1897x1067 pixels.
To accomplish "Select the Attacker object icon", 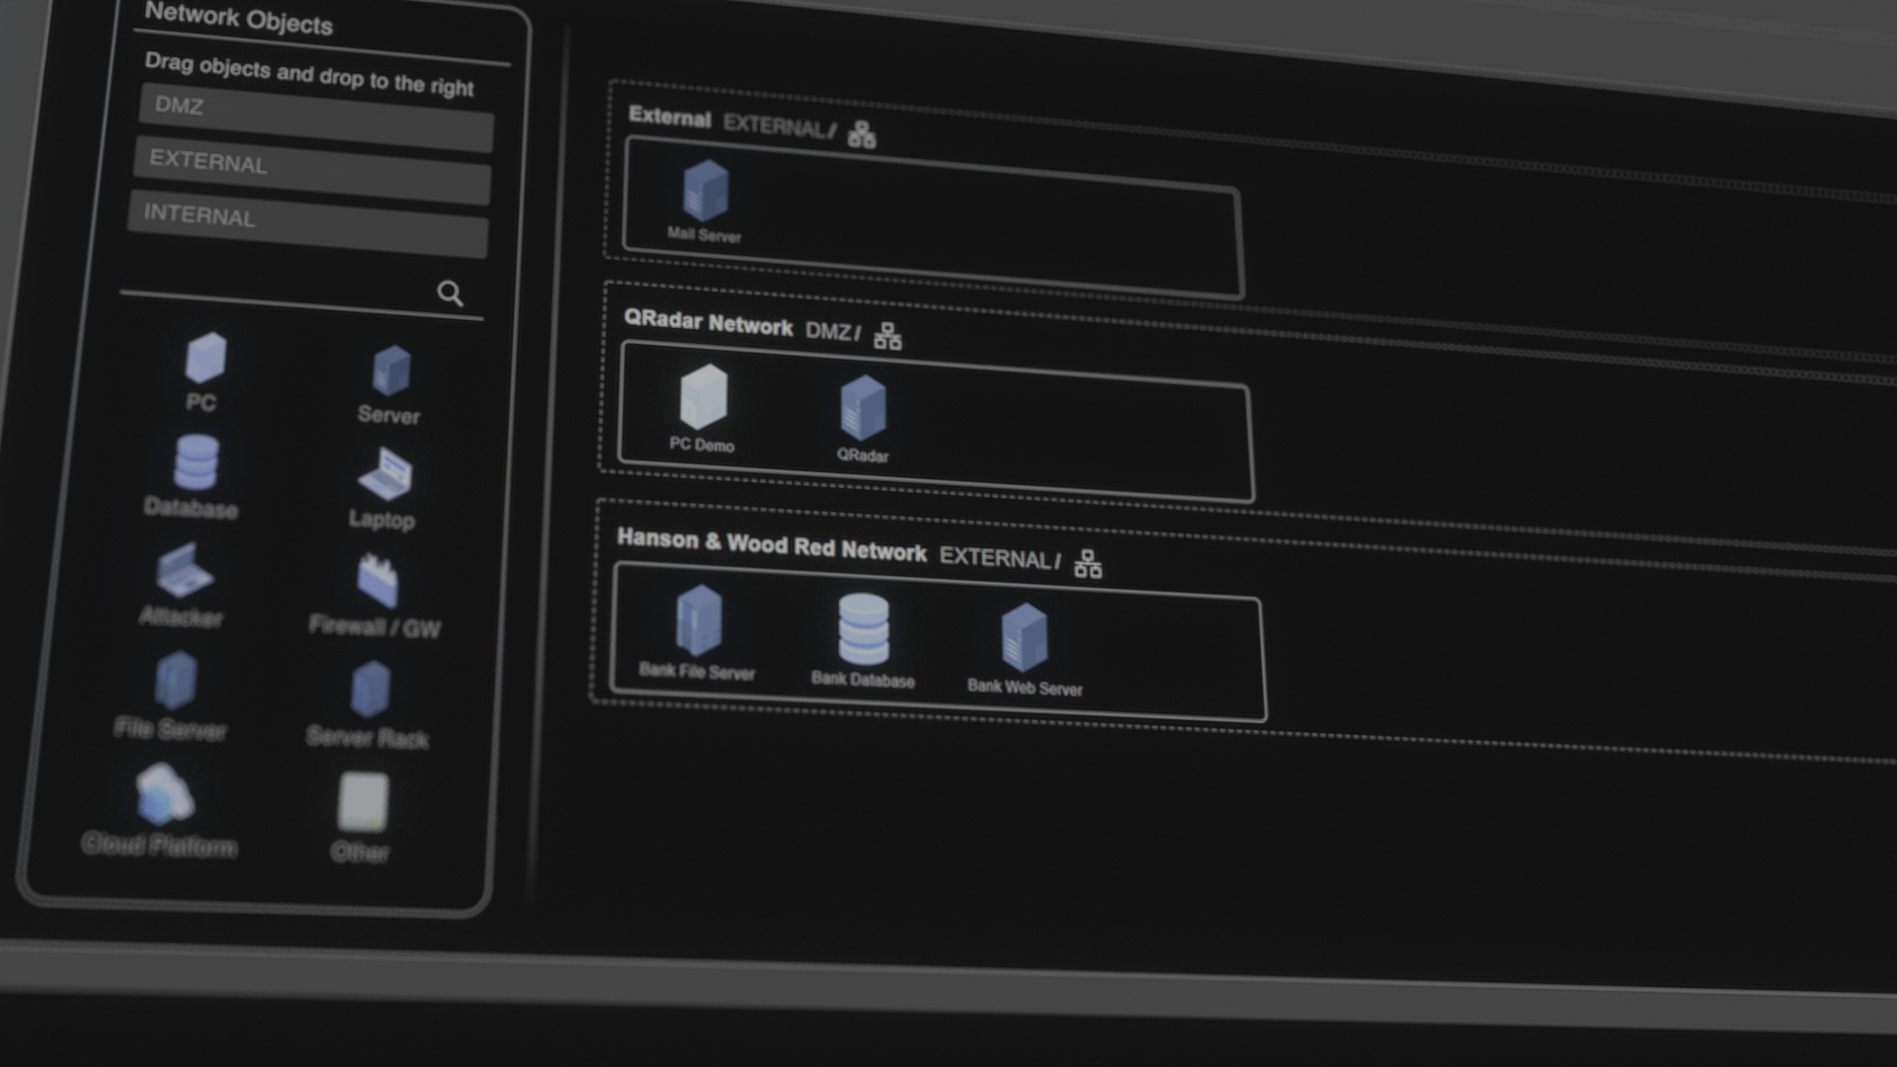I will pos(184,571).
